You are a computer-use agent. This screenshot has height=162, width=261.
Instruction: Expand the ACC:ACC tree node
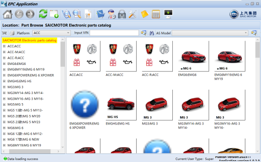tap(4, 46)
